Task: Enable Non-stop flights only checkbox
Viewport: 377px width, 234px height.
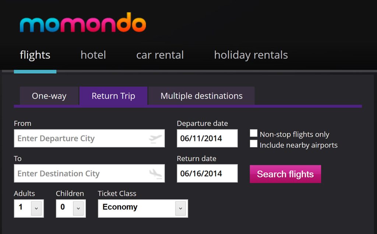Action: 254,133
